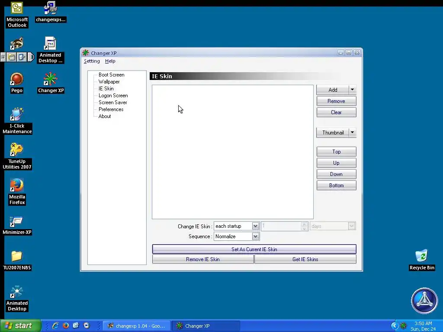Click the Changer XP system tray icon
443x332 pixels.
403,326
